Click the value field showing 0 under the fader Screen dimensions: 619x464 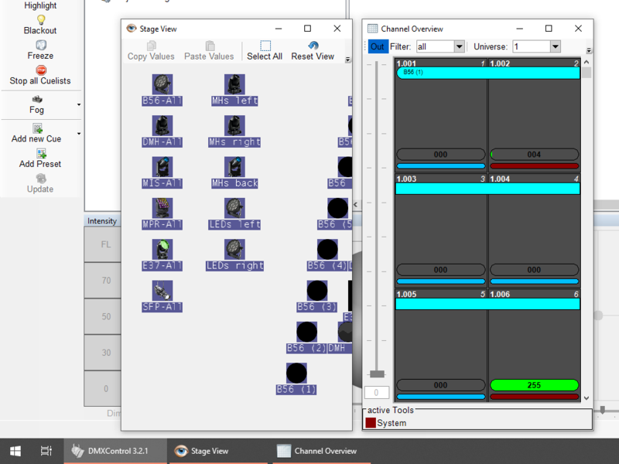(x=377, y=392)
